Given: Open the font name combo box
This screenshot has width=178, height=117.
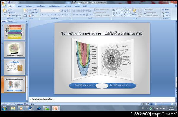Looking at the screenshot, I should [47, 11].
